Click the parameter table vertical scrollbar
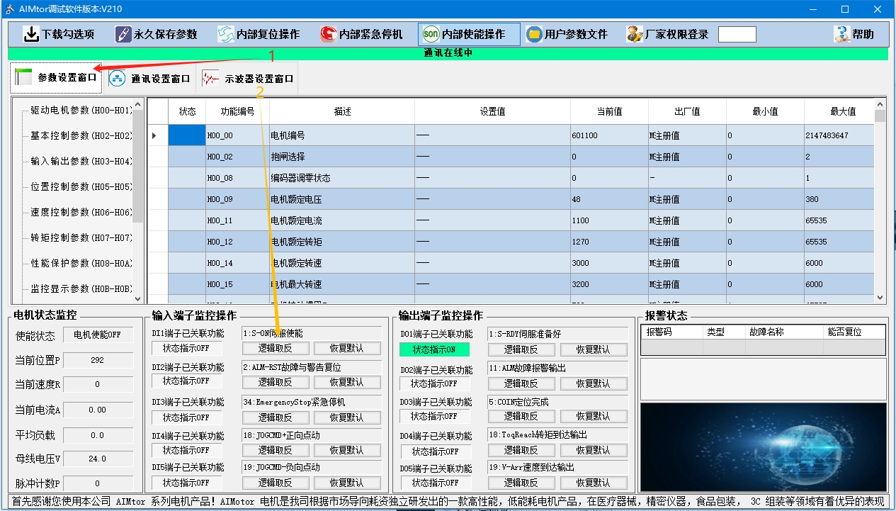This screenshot has height=511, width=896. tap(880, 206)
